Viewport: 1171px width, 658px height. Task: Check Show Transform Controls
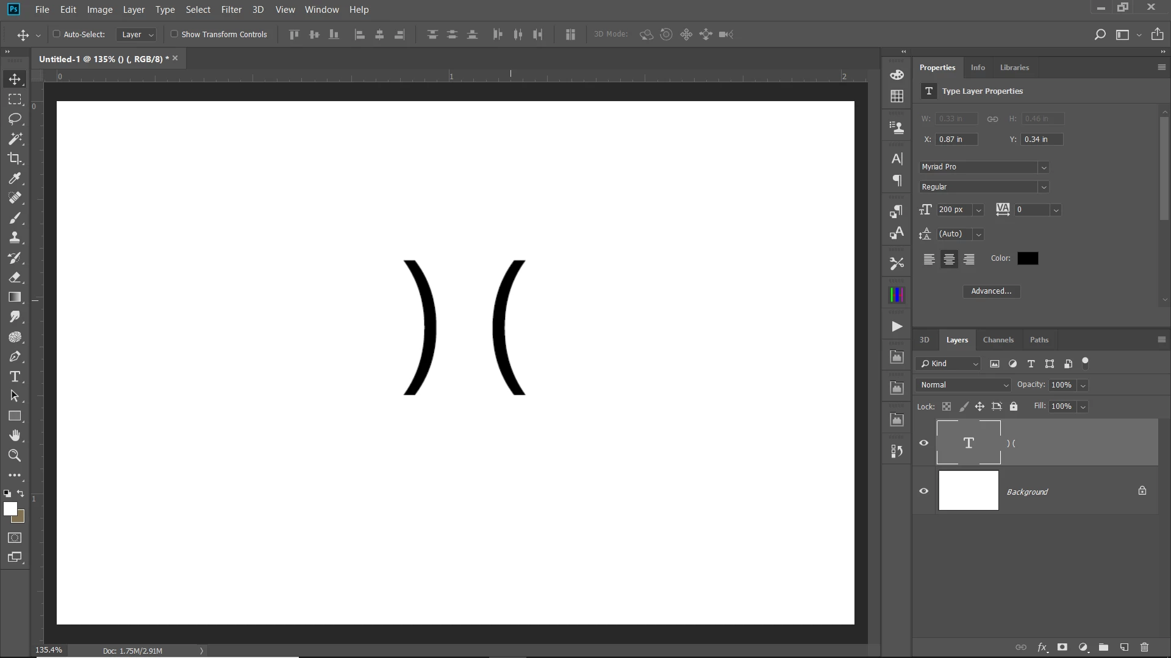[174, 34]
